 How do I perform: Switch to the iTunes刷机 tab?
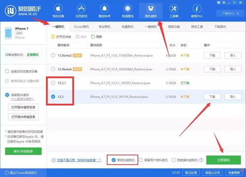[81, 27]
